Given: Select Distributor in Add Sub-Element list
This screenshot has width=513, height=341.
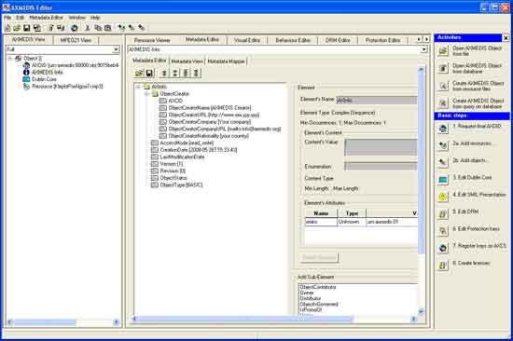Looking at the screenshot, I should [x=311, y=298].
